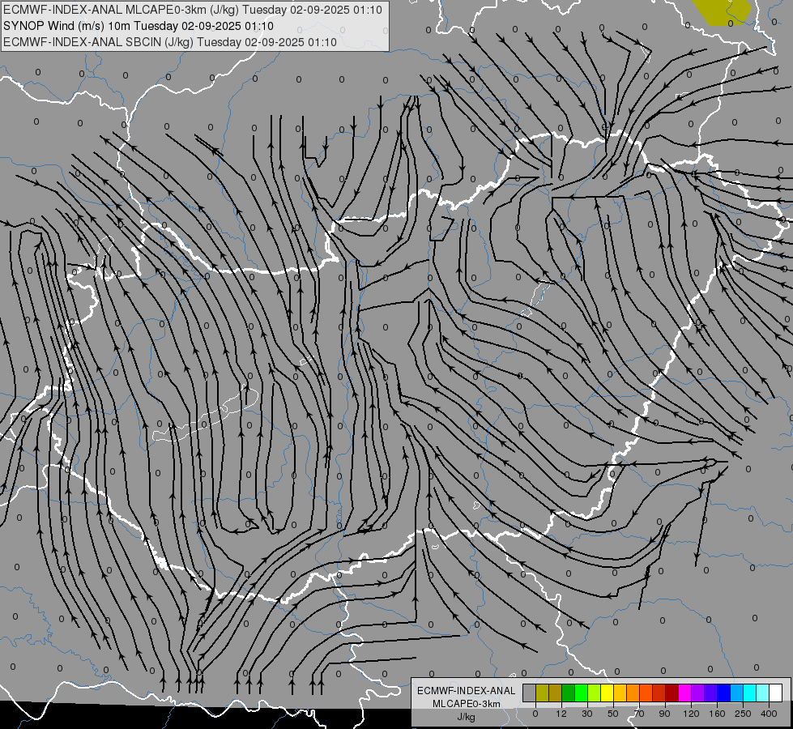Image resolution: width=793 pixels, height=729 pixels.
Task: Click the J/kg unit label in the legend
Action: tap(467, 717)
